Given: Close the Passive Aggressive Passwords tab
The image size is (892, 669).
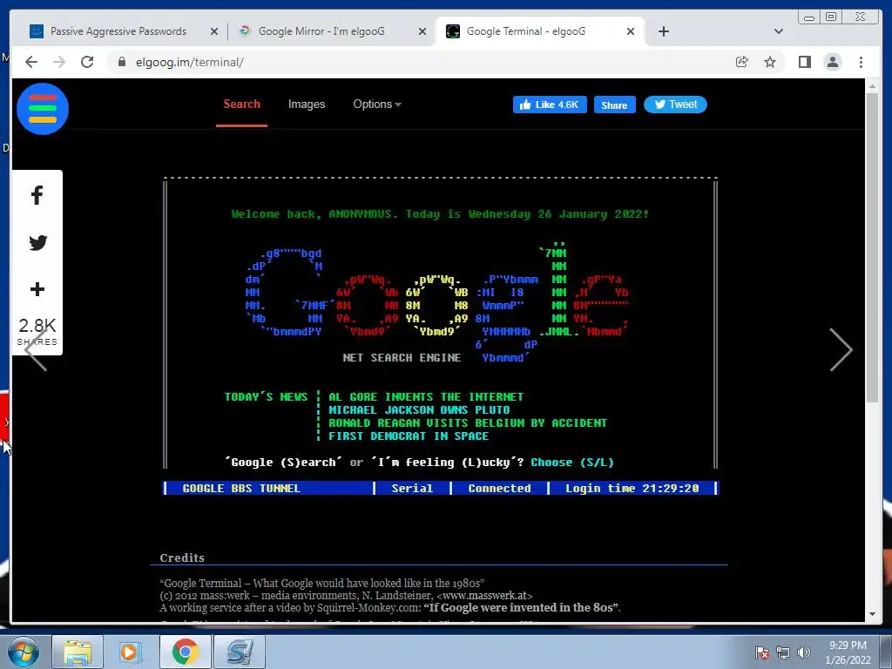Looking at the screenshot, I should coord(214,31).
